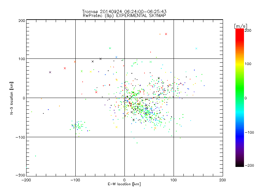Click the yellow band of the velocity colorbar

(240, 64)
